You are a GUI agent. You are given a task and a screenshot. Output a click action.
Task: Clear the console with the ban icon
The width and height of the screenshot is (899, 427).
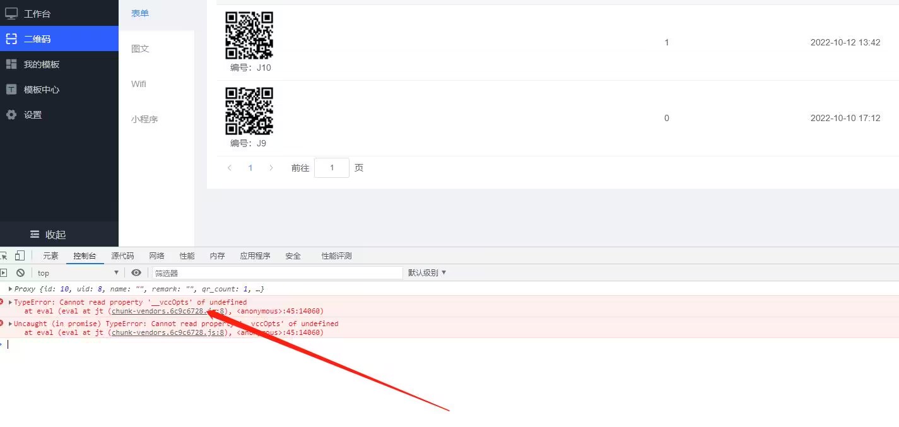[20, 272]
